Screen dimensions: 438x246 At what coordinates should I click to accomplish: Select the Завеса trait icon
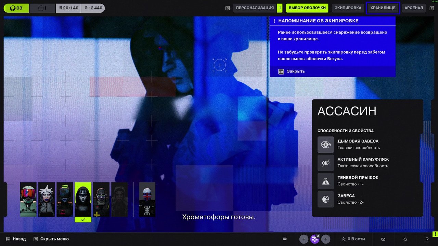325,199
